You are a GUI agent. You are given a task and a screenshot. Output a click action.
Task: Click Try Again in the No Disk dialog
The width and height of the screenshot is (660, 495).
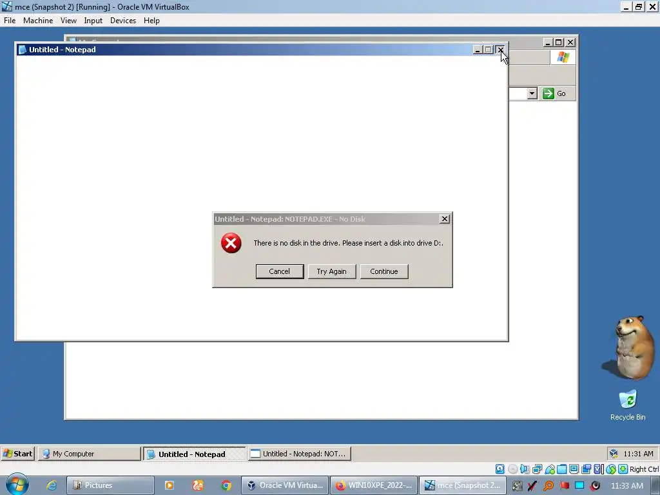[x=332, y=271]
